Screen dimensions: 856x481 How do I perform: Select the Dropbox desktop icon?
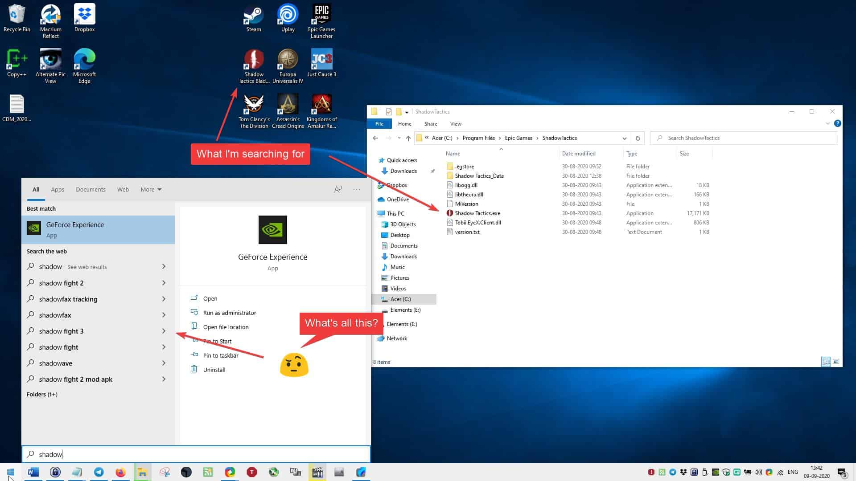tap(84, 18)
